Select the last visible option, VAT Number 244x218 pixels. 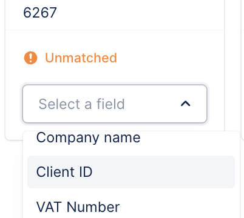[x=131, y=207]
